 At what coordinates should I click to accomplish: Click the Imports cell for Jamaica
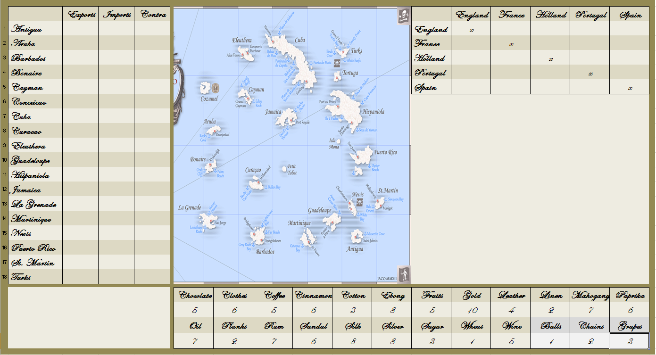click(116, 190)
